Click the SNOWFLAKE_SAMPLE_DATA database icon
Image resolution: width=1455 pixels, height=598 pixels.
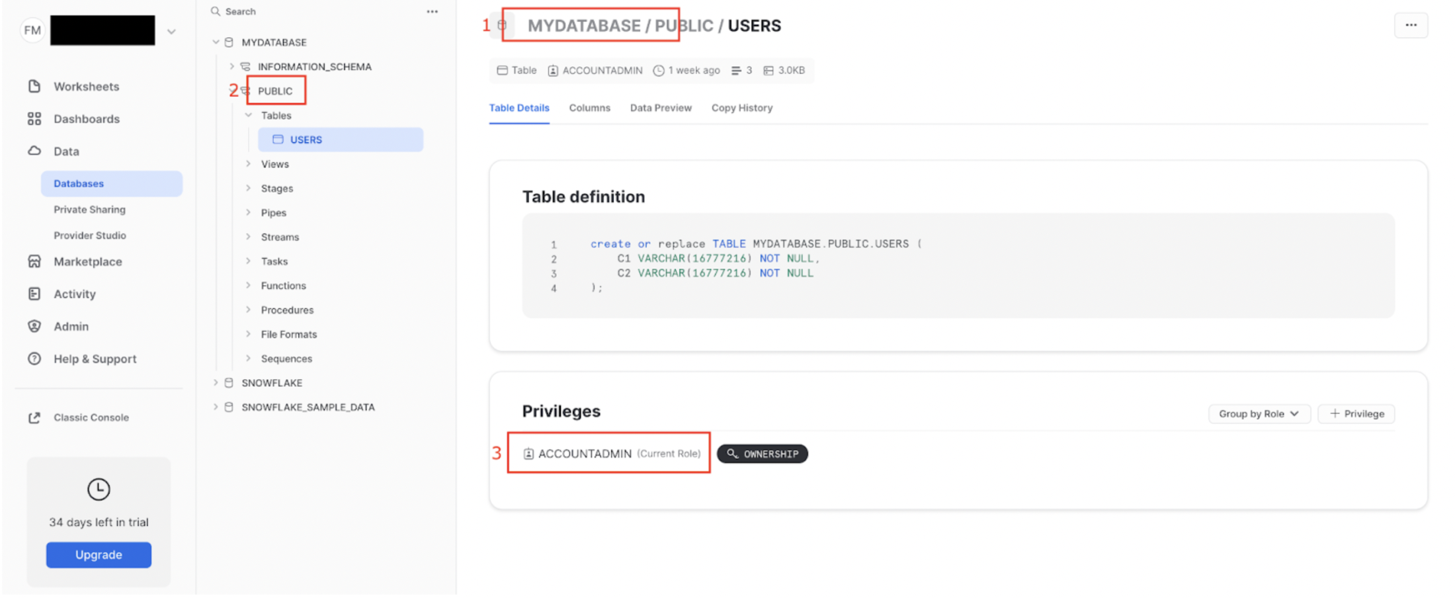[x=229, y=407]
